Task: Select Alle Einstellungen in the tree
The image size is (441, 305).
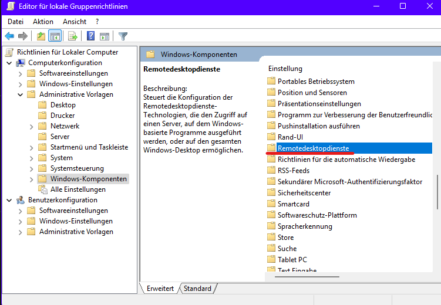Action: coord(78,189)
